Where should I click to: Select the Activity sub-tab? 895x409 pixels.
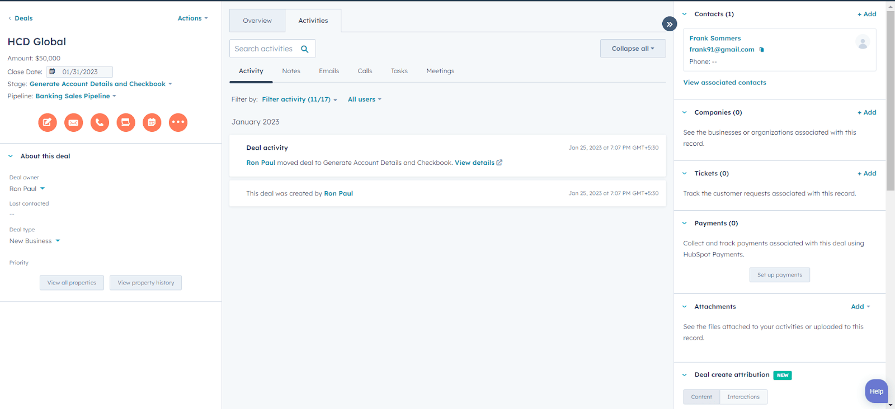(x=251, y=71)
